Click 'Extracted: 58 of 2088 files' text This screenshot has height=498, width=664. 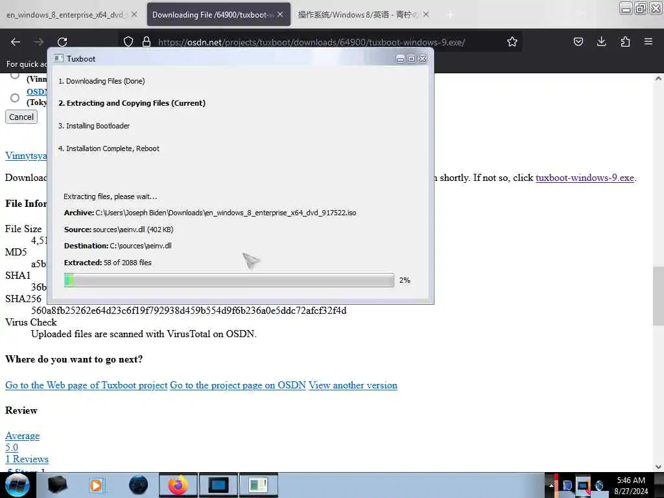(x=108, y=263)
